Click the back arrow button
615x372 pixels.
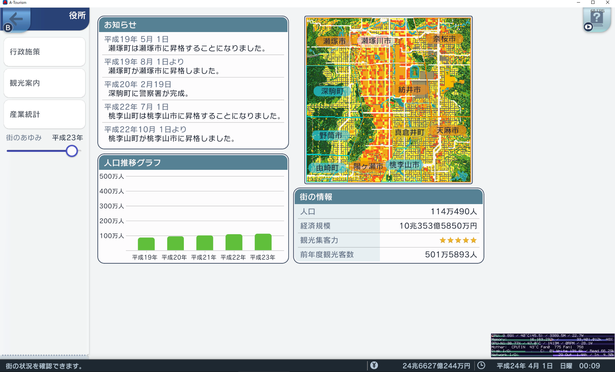pyautogui.click(x=17, y=19)
